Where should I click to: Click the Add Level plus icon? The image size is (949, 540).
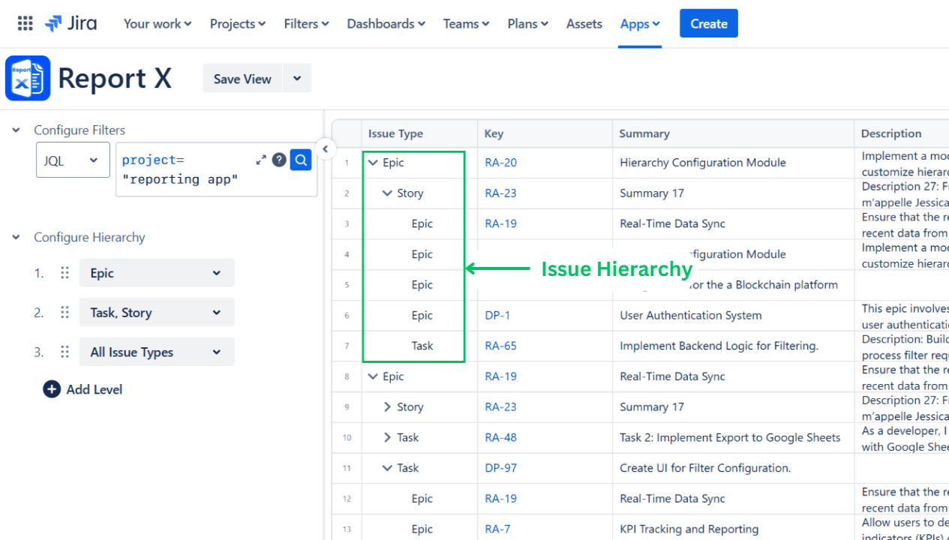[52, 389]
